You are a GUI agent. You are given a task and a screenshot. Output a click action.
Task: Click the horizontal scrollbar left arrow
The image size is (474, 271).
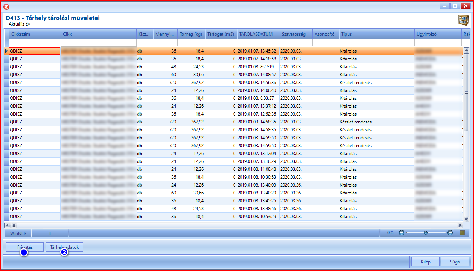7,225
